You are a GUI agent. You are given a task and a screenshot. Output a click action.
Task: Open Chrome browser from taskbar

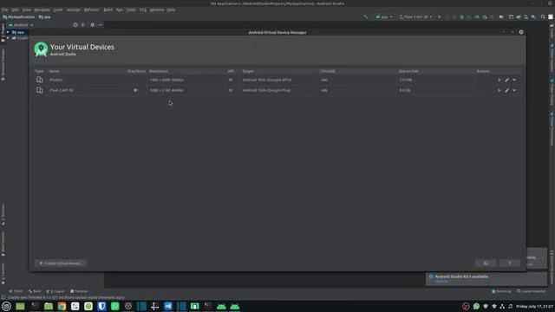click(62, 306)
